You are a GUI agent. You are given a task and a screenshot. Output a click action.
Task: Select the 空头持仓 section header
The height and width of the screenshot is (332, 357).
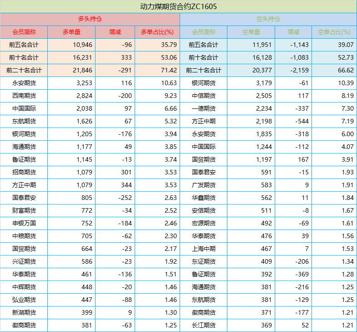pos(268,19)
